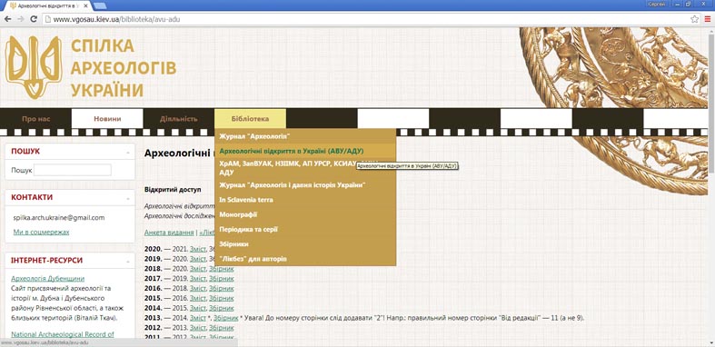Click the page vertical scrollbar
The image size is (715, 347).
tap(711, 187)
